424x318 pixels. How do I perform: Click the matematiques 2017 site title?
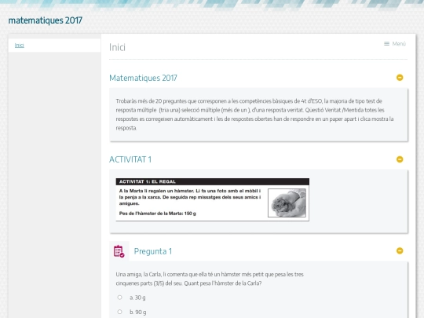click(46, 20)
